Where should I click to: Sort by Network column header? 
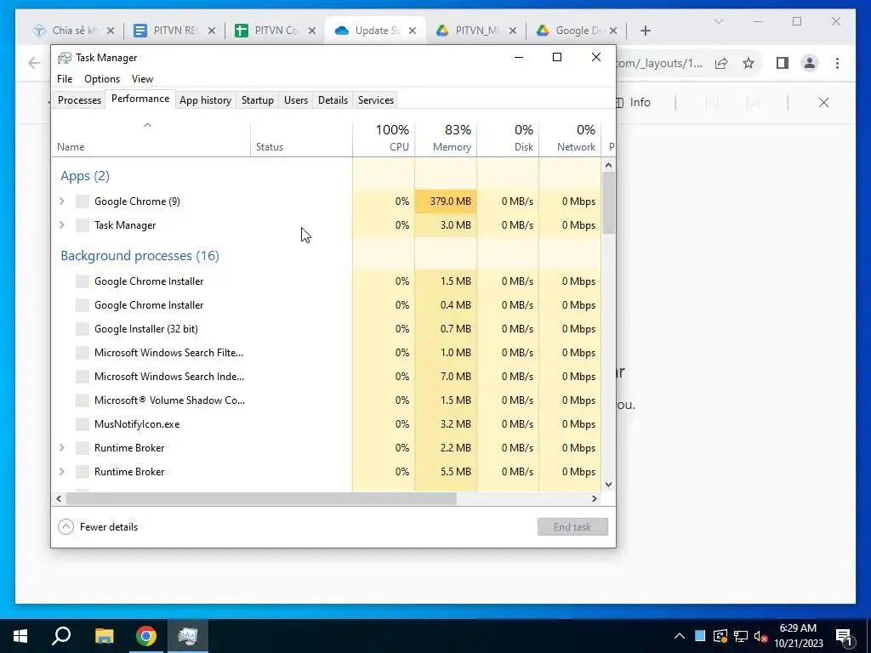coord(570,138)
